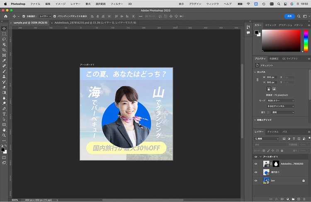This screenshot has width=311, height=202.
Task: Click the canvas width W field
Action: tap(272, 77)
